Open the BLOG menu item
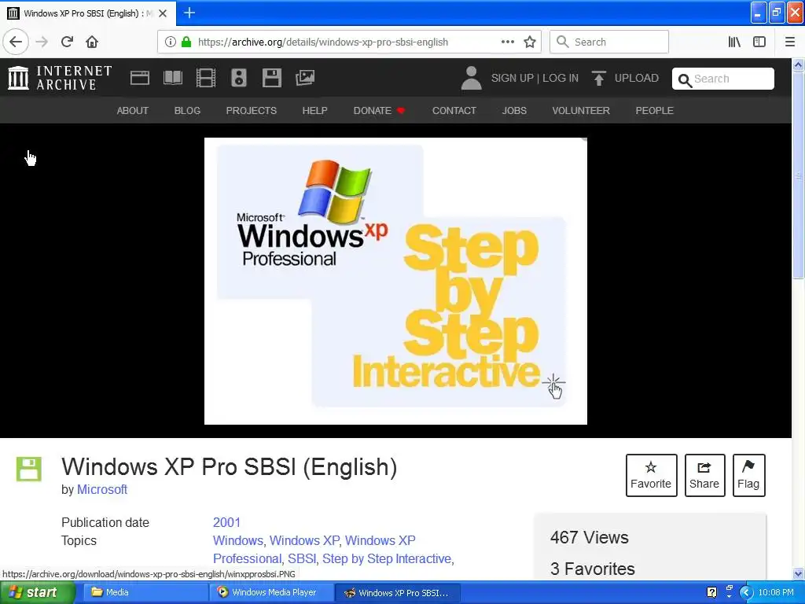Viewport: 805px width, 604px height. pos(187,110)
